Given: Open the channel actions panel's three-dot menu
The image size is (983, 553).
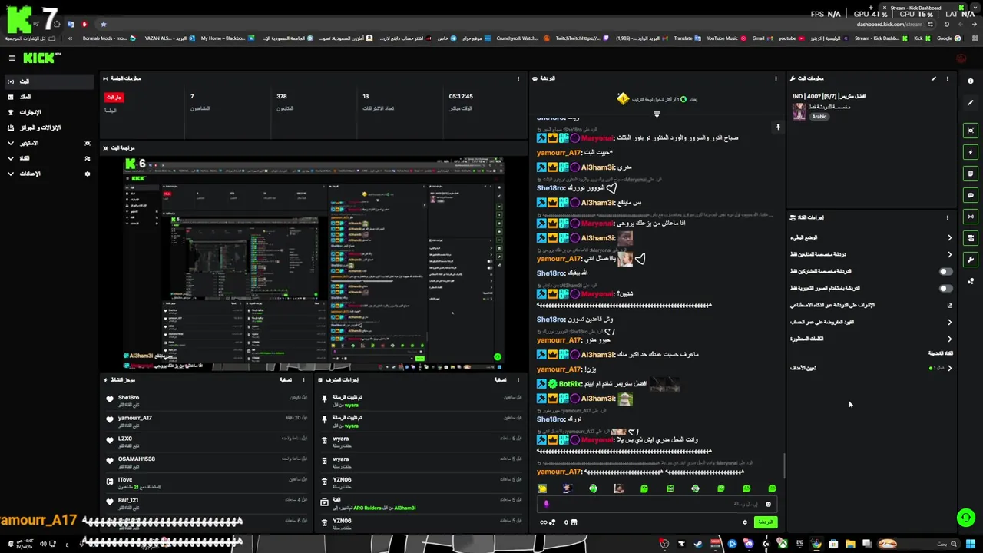Looking at the screenshot, I should (x=947, y=217).
